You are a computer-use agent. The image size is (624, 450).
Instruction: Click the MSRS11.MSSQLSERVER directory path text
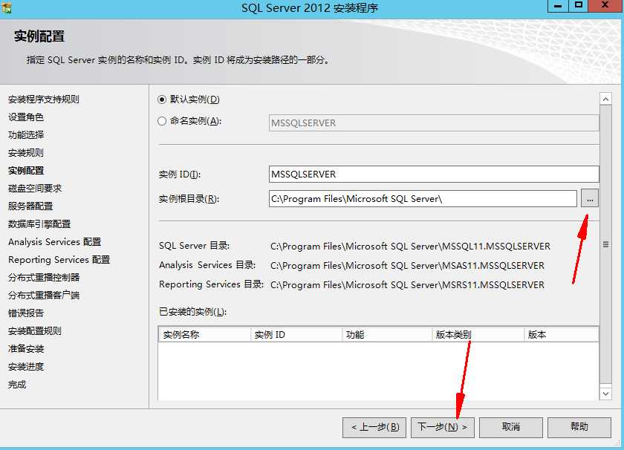tap(407, 285)
